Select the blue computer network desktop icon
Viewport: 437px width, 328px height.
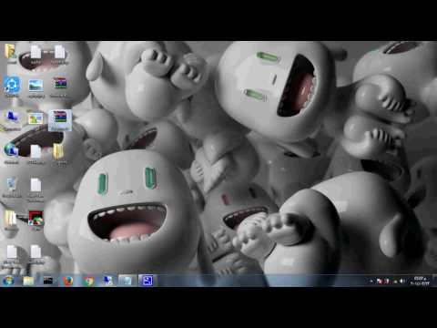[12, 118]
